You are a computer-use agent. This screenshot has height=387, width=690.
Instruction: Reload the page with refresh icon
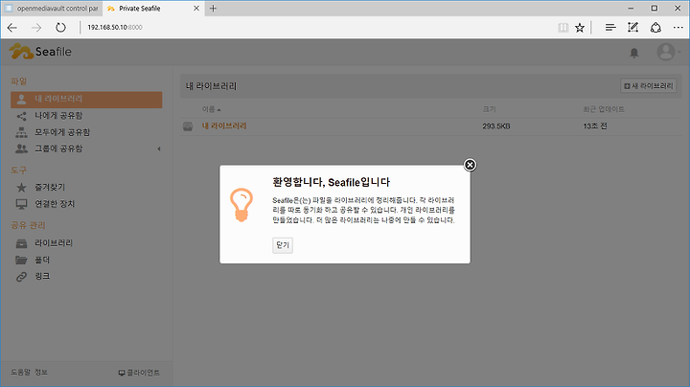point(60,27)
